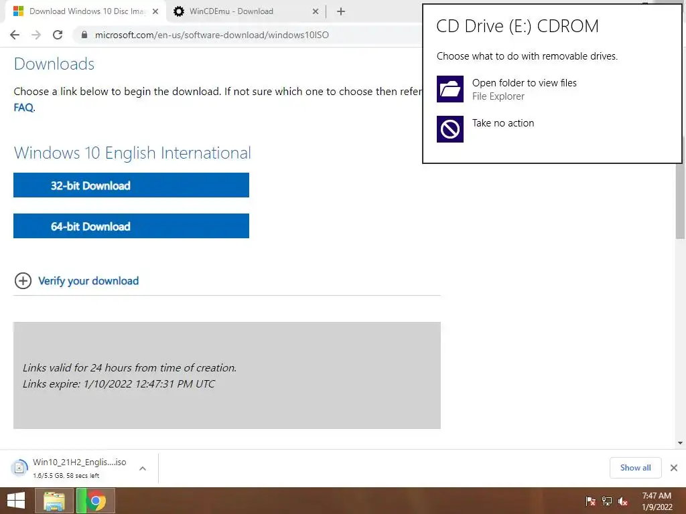The image size is (686, 514).
Task: Click the address bar URL field
Action: click(x=212, y=35)
